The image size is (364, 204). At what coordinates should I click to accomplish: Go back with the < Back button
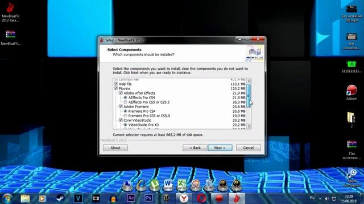195,148
